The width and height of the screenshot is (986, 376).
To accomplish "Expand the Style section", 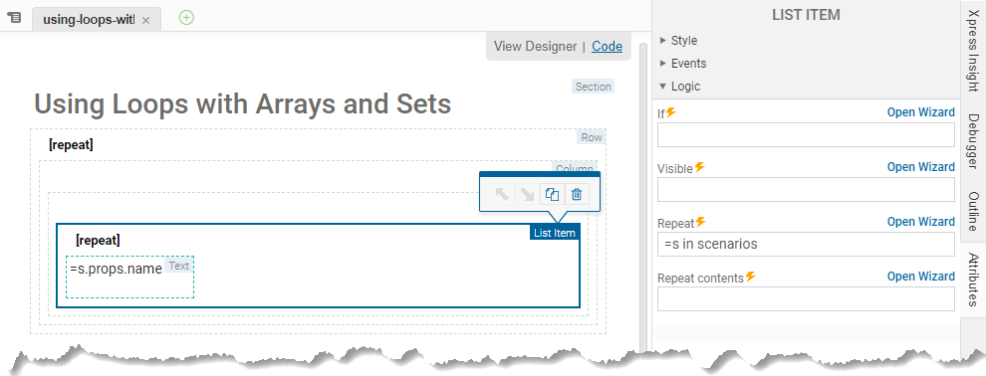I will pyautogui.click(x=678, y=40).
